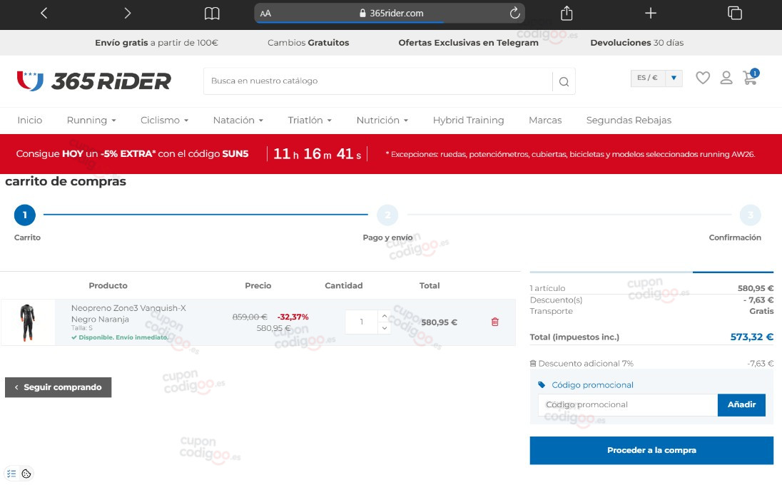Screen dimensions: 782x490
Task: Click the crossed-out 859,00 € price
Action: [250, 317]
